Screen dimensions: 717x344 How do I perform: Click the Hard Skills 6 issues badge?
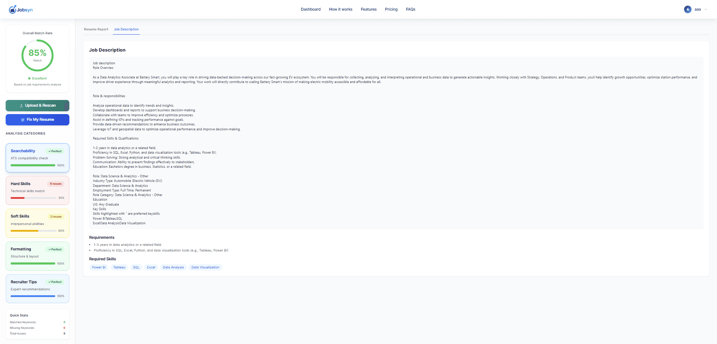pyautogui.click(x=56, y=184)
